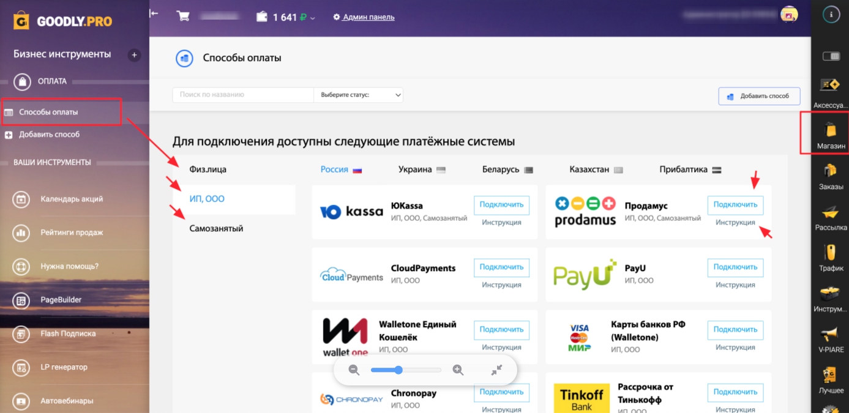
Task: Select the Казахстан country tab
Action: pos(596,169)
